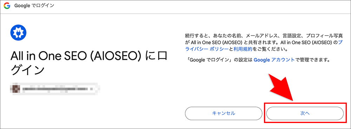This screenshot has width=351, height=129.
Task: Cancel the AIOSEO Google sign-in
Action: coord(223,113)
